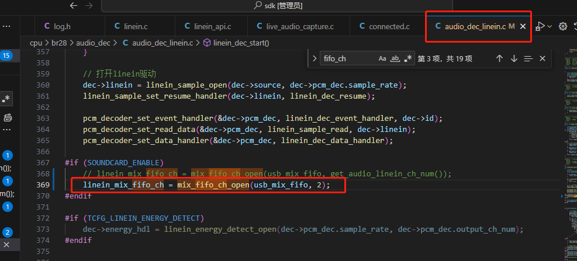This screenshot has width=577, height=261.
Task: Click SOUNDCARD_ENABLE on line 367
Action: [124, 162]
